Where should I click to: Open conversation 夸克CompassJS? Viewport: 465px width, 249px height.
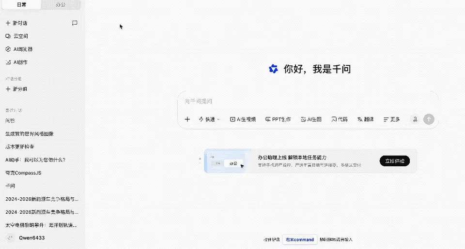coord(23,173)
